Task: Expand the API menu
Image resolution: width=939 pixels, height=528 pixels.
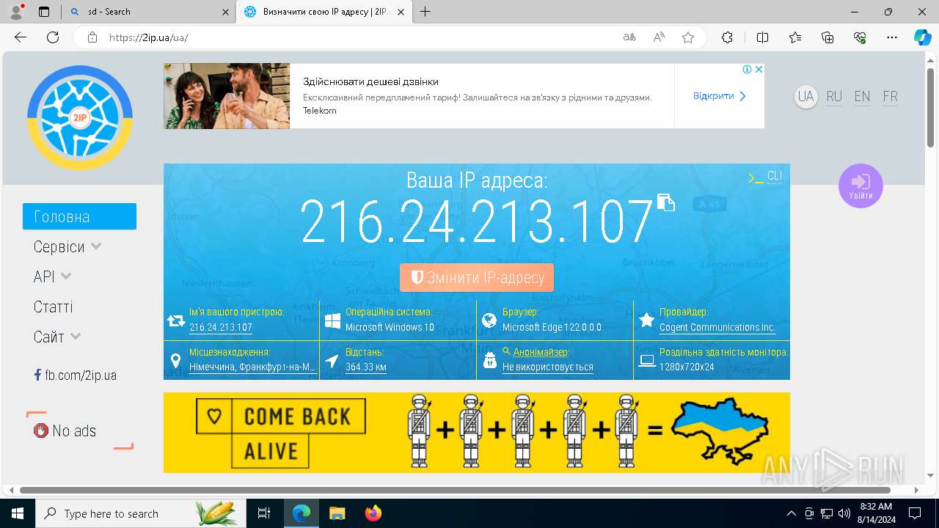Action: pyautogui.click(x=53, y=276)
